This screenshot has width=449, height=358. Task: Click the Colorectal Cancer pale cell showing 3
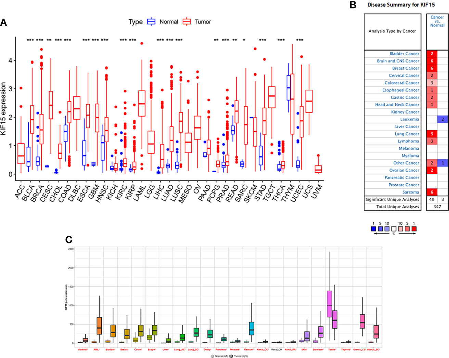click(x=432, y=83)
